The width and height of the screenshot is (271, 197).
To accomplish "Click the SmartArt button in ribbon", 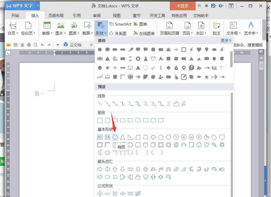I will (x=120, y=24).
